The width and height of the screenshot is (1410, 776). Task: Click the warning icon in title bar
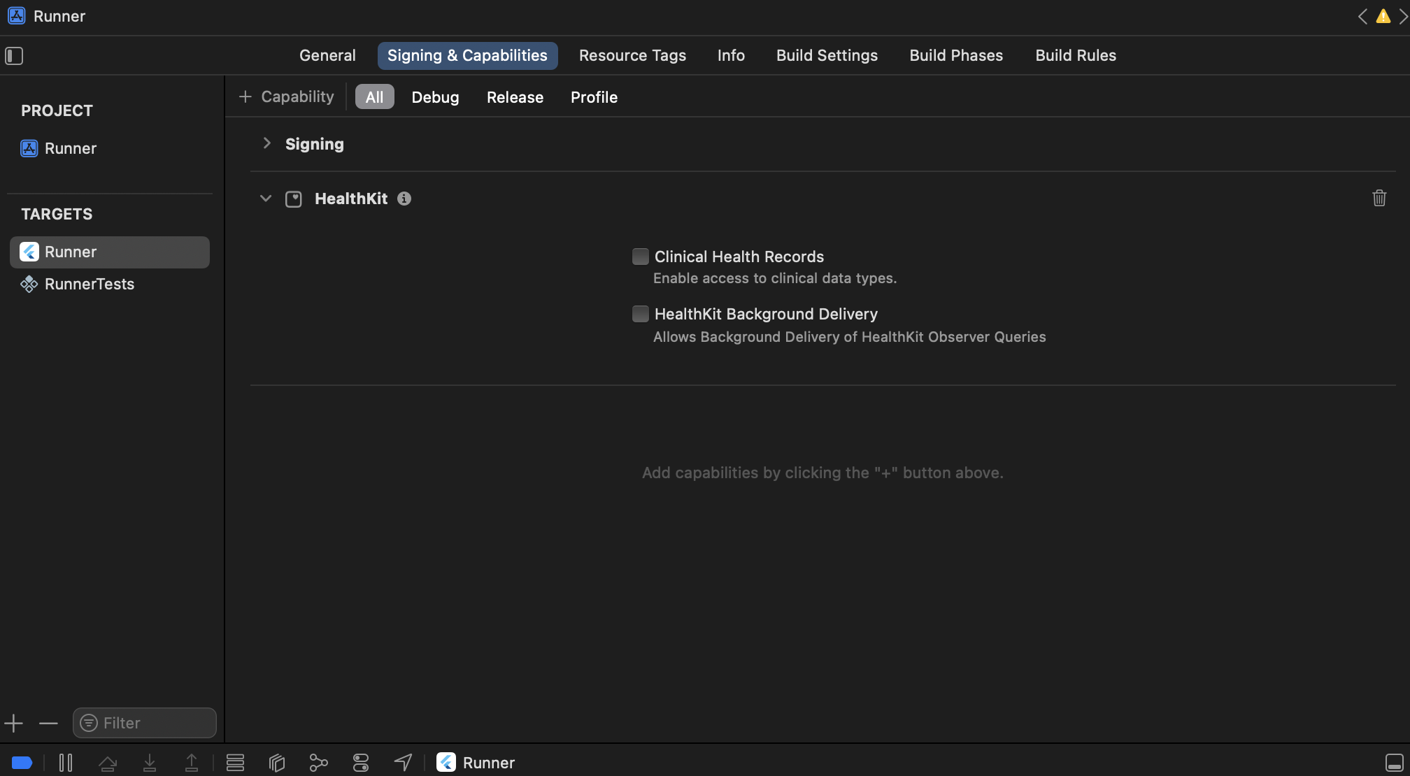[1383, 16]
